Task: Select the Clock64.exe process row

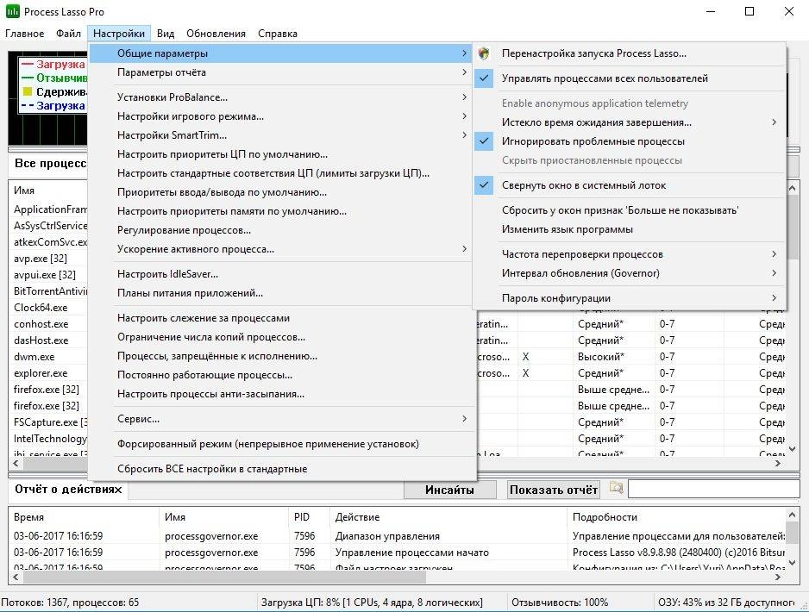Action: pyautogui.click(x=48, y=307)
